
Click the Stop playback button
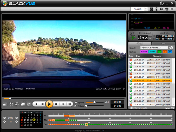point(56,104)
